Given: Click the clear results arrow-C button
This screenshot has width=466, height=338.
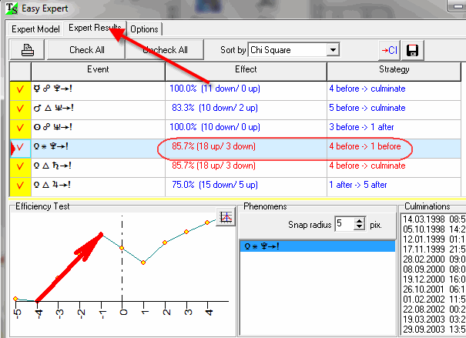Looking at the screenshot, I should 389,50.
